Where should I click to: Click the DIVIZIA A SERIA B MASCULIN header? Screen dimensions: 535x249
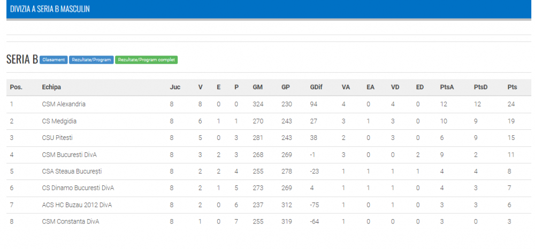50,9
